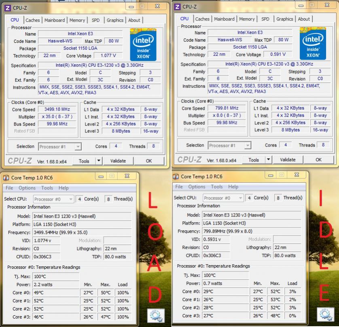Viewport: 339px width, 327px height.
Task: Click Core #3 temperature 46°C in LOAD window
Action: click(56, 317)
